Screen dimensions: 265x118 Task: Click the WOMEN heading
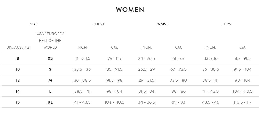click(x=130, y=10)
